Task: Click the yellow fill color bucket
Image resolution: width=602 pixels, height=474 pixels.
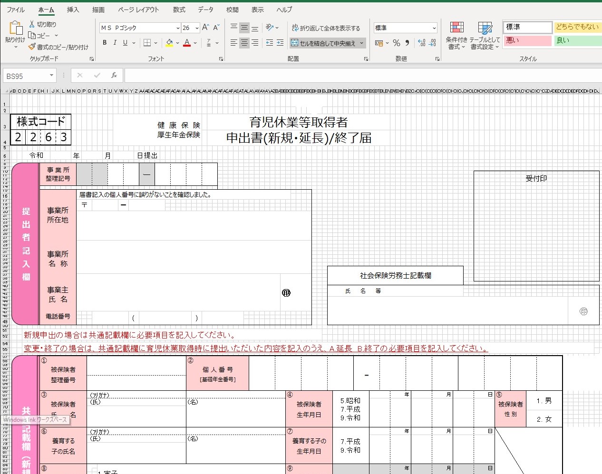Action: point(169,43)
